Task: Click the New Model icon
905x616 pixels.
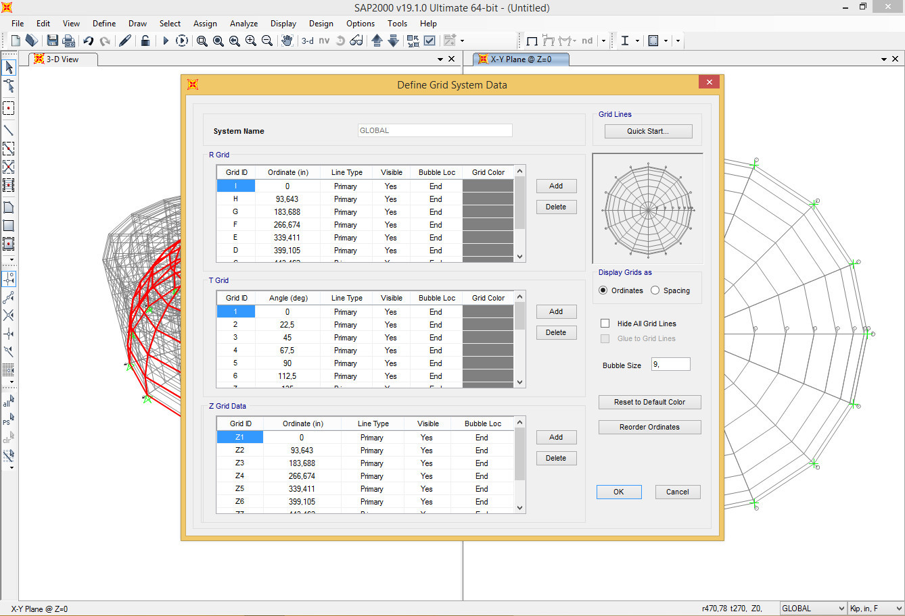Action: tap(16, 41)
